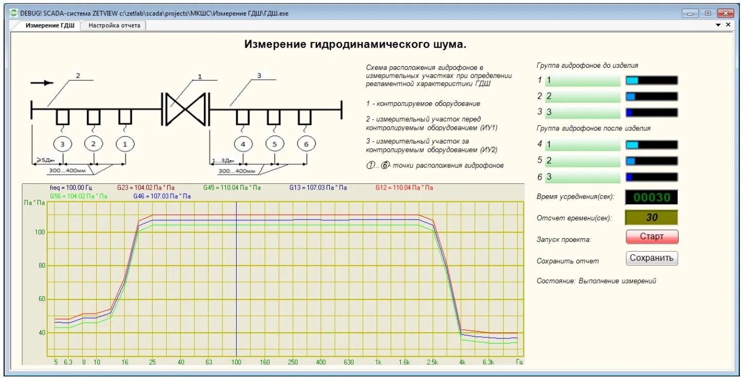Close the current tab with the x beside the dropdown arrow
Image resolution: width=744 pixels, height=379 pixels.
pos(728,25)
